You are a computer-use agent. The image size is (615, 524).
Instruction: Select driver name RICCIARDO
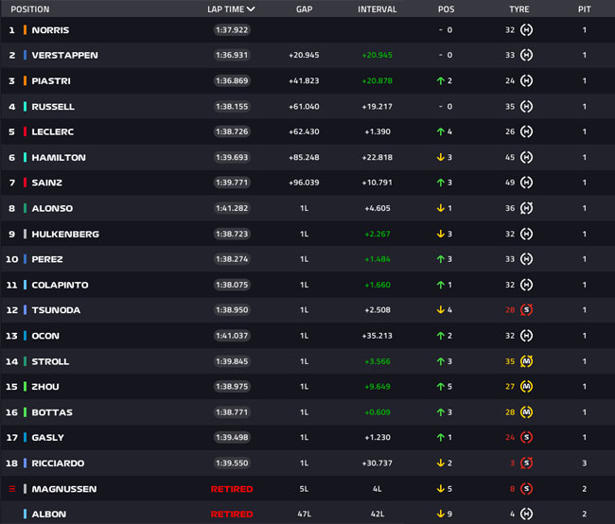(x=58, y=463)
